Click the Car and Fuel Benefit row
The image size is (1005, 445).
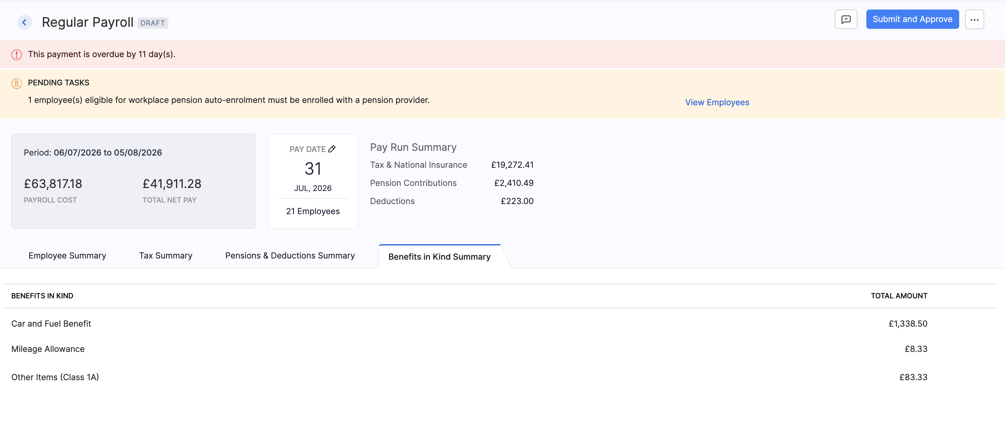click(x=499, y=324)
